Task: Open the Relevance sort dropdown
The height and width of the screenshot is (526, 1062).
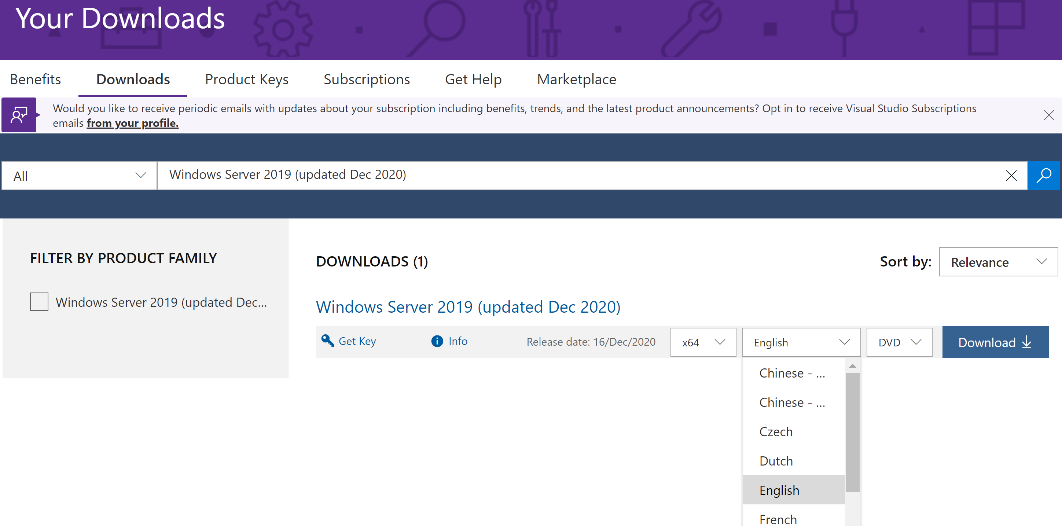Action: [x=998, y=262]
